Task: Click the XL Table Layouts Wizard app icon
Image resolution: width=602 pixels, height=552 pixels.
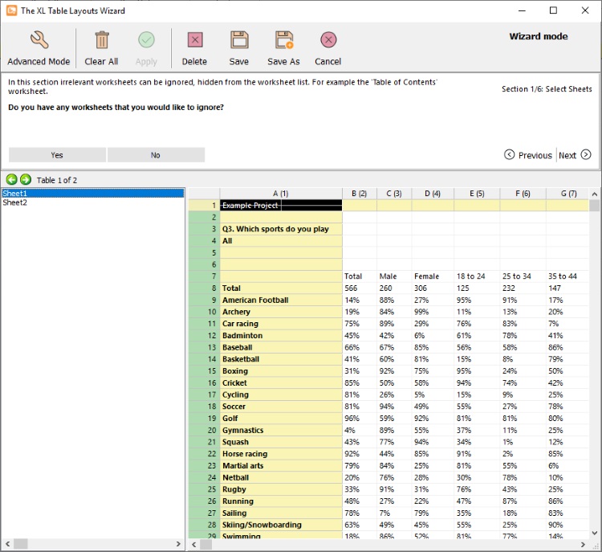Action: click(11, 10)
